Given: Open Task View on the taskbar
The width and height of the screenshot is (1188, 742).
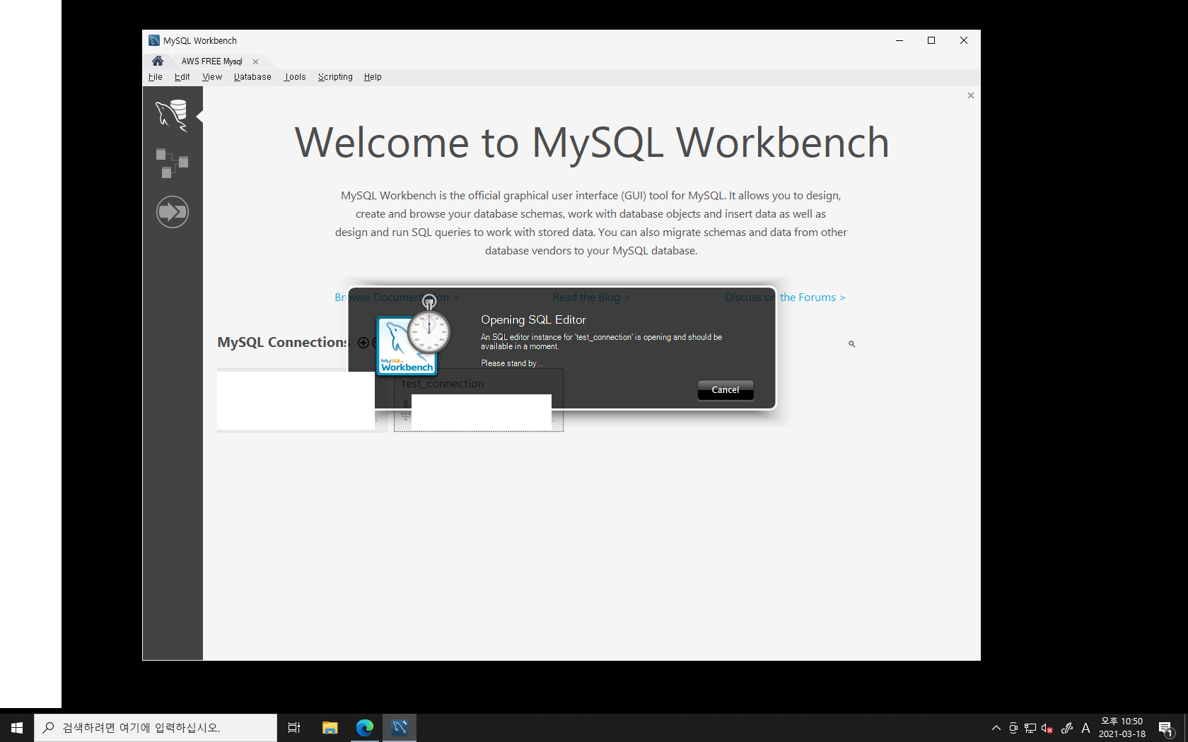Looking at the screenshot, I should [294, 728].
